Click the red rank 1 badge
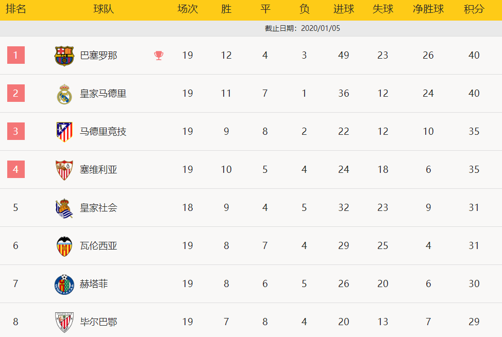This screenshot has width=502, height=337. (x=16, y=55)
